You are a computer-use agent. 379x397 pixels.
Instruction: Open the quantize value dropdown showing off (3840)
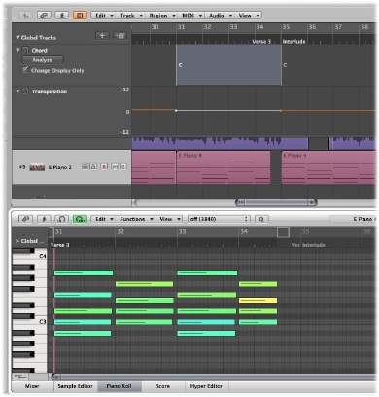[219, 219]
